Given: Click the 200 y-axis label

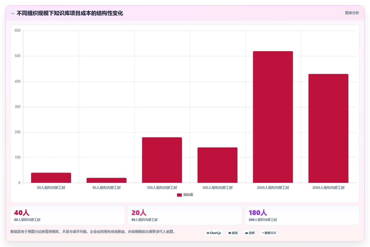Looking at the screenshot, I should pos(18,132).
